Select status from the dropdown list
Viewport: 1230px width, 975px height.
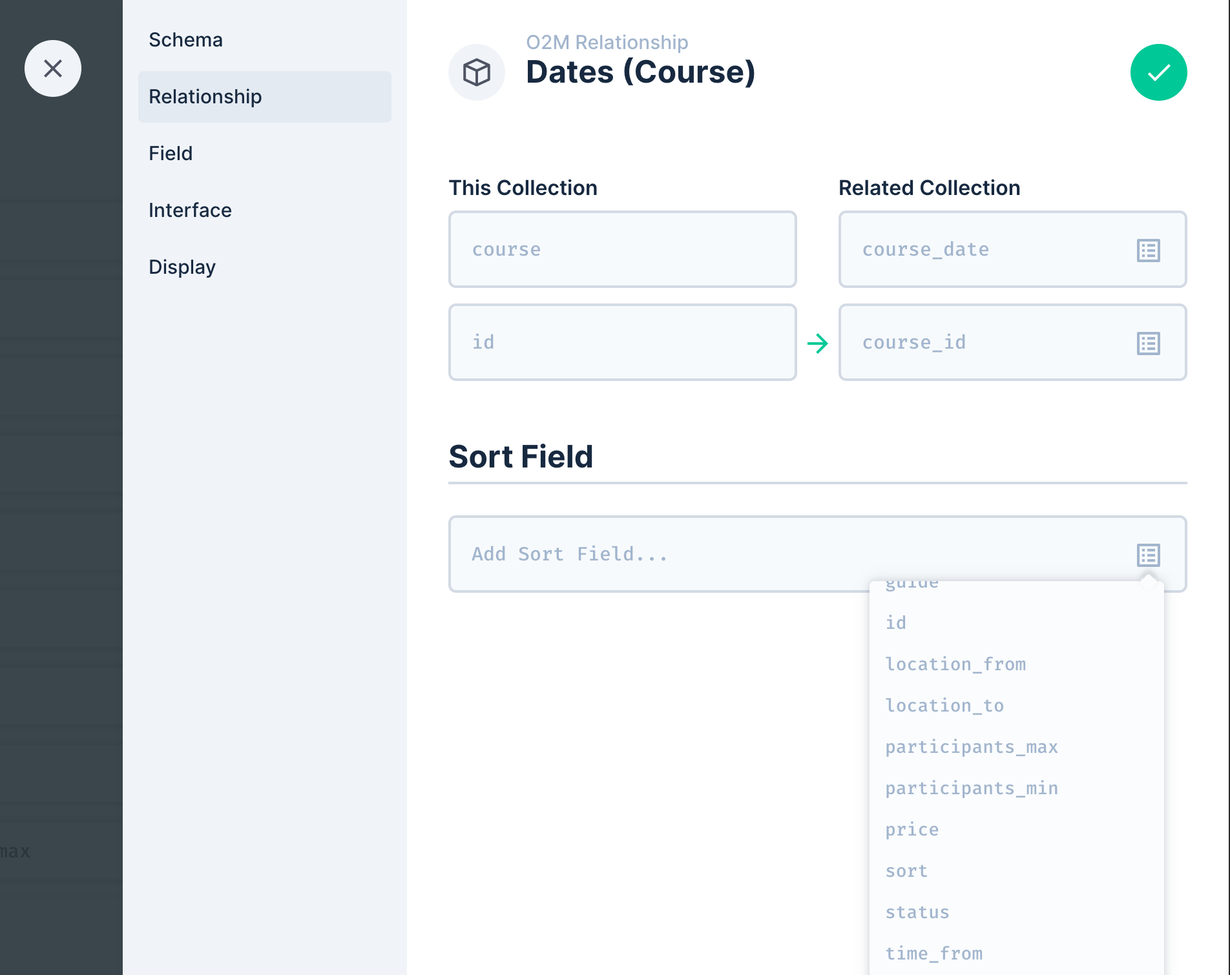click(917, 912)
